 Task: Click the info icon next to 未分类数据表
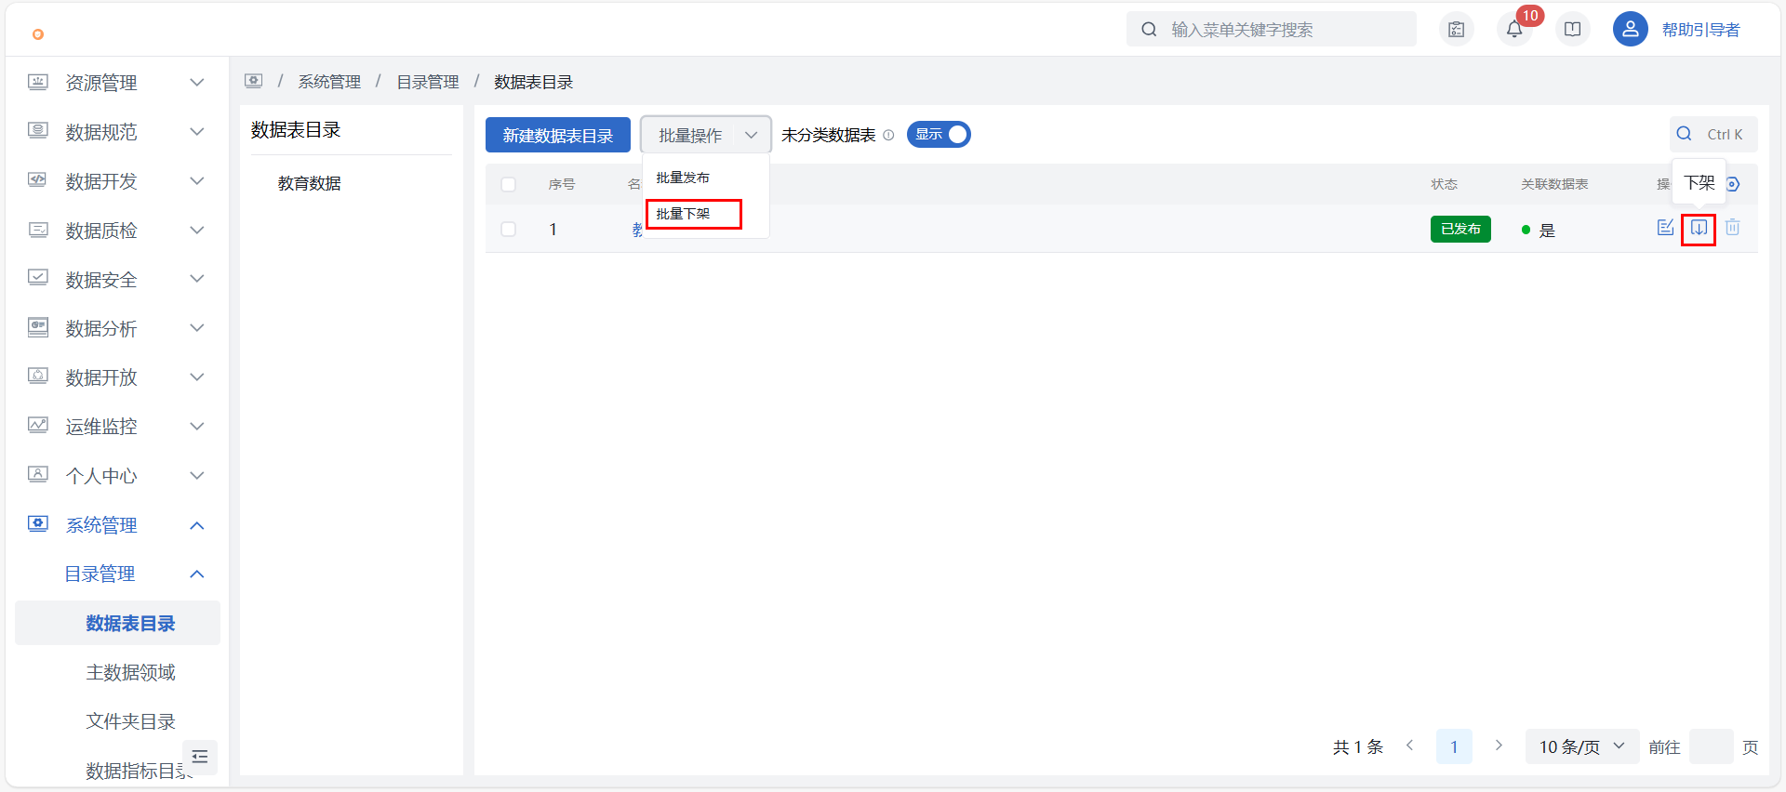[x=888, y=135]
